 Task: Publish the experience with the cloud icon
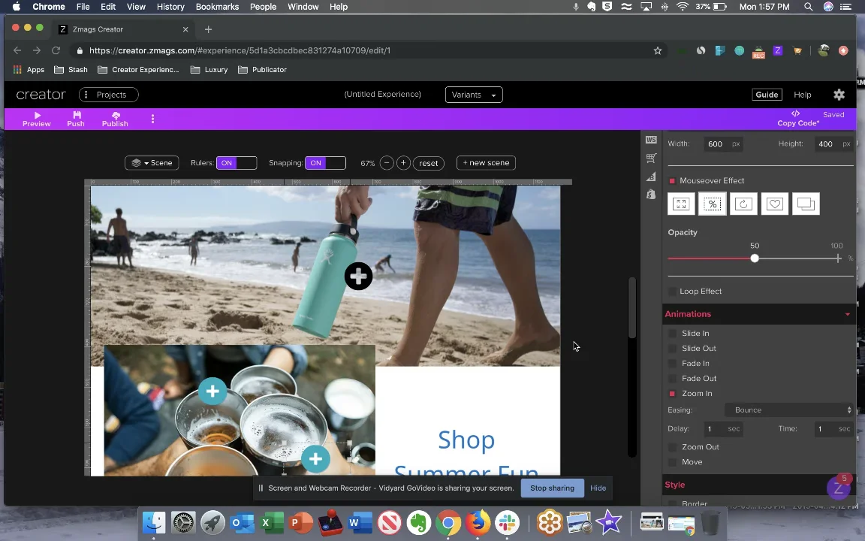116,115
